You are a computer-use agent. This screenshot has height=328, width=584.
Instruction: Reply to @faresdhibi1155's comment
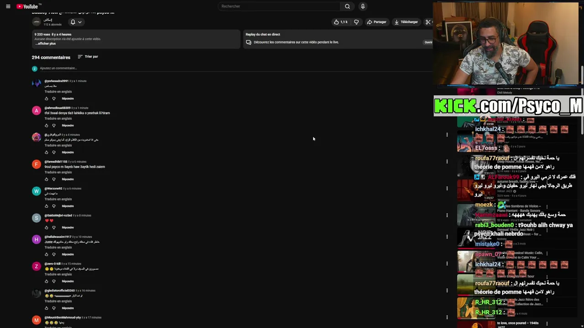(x=68, y=179)
